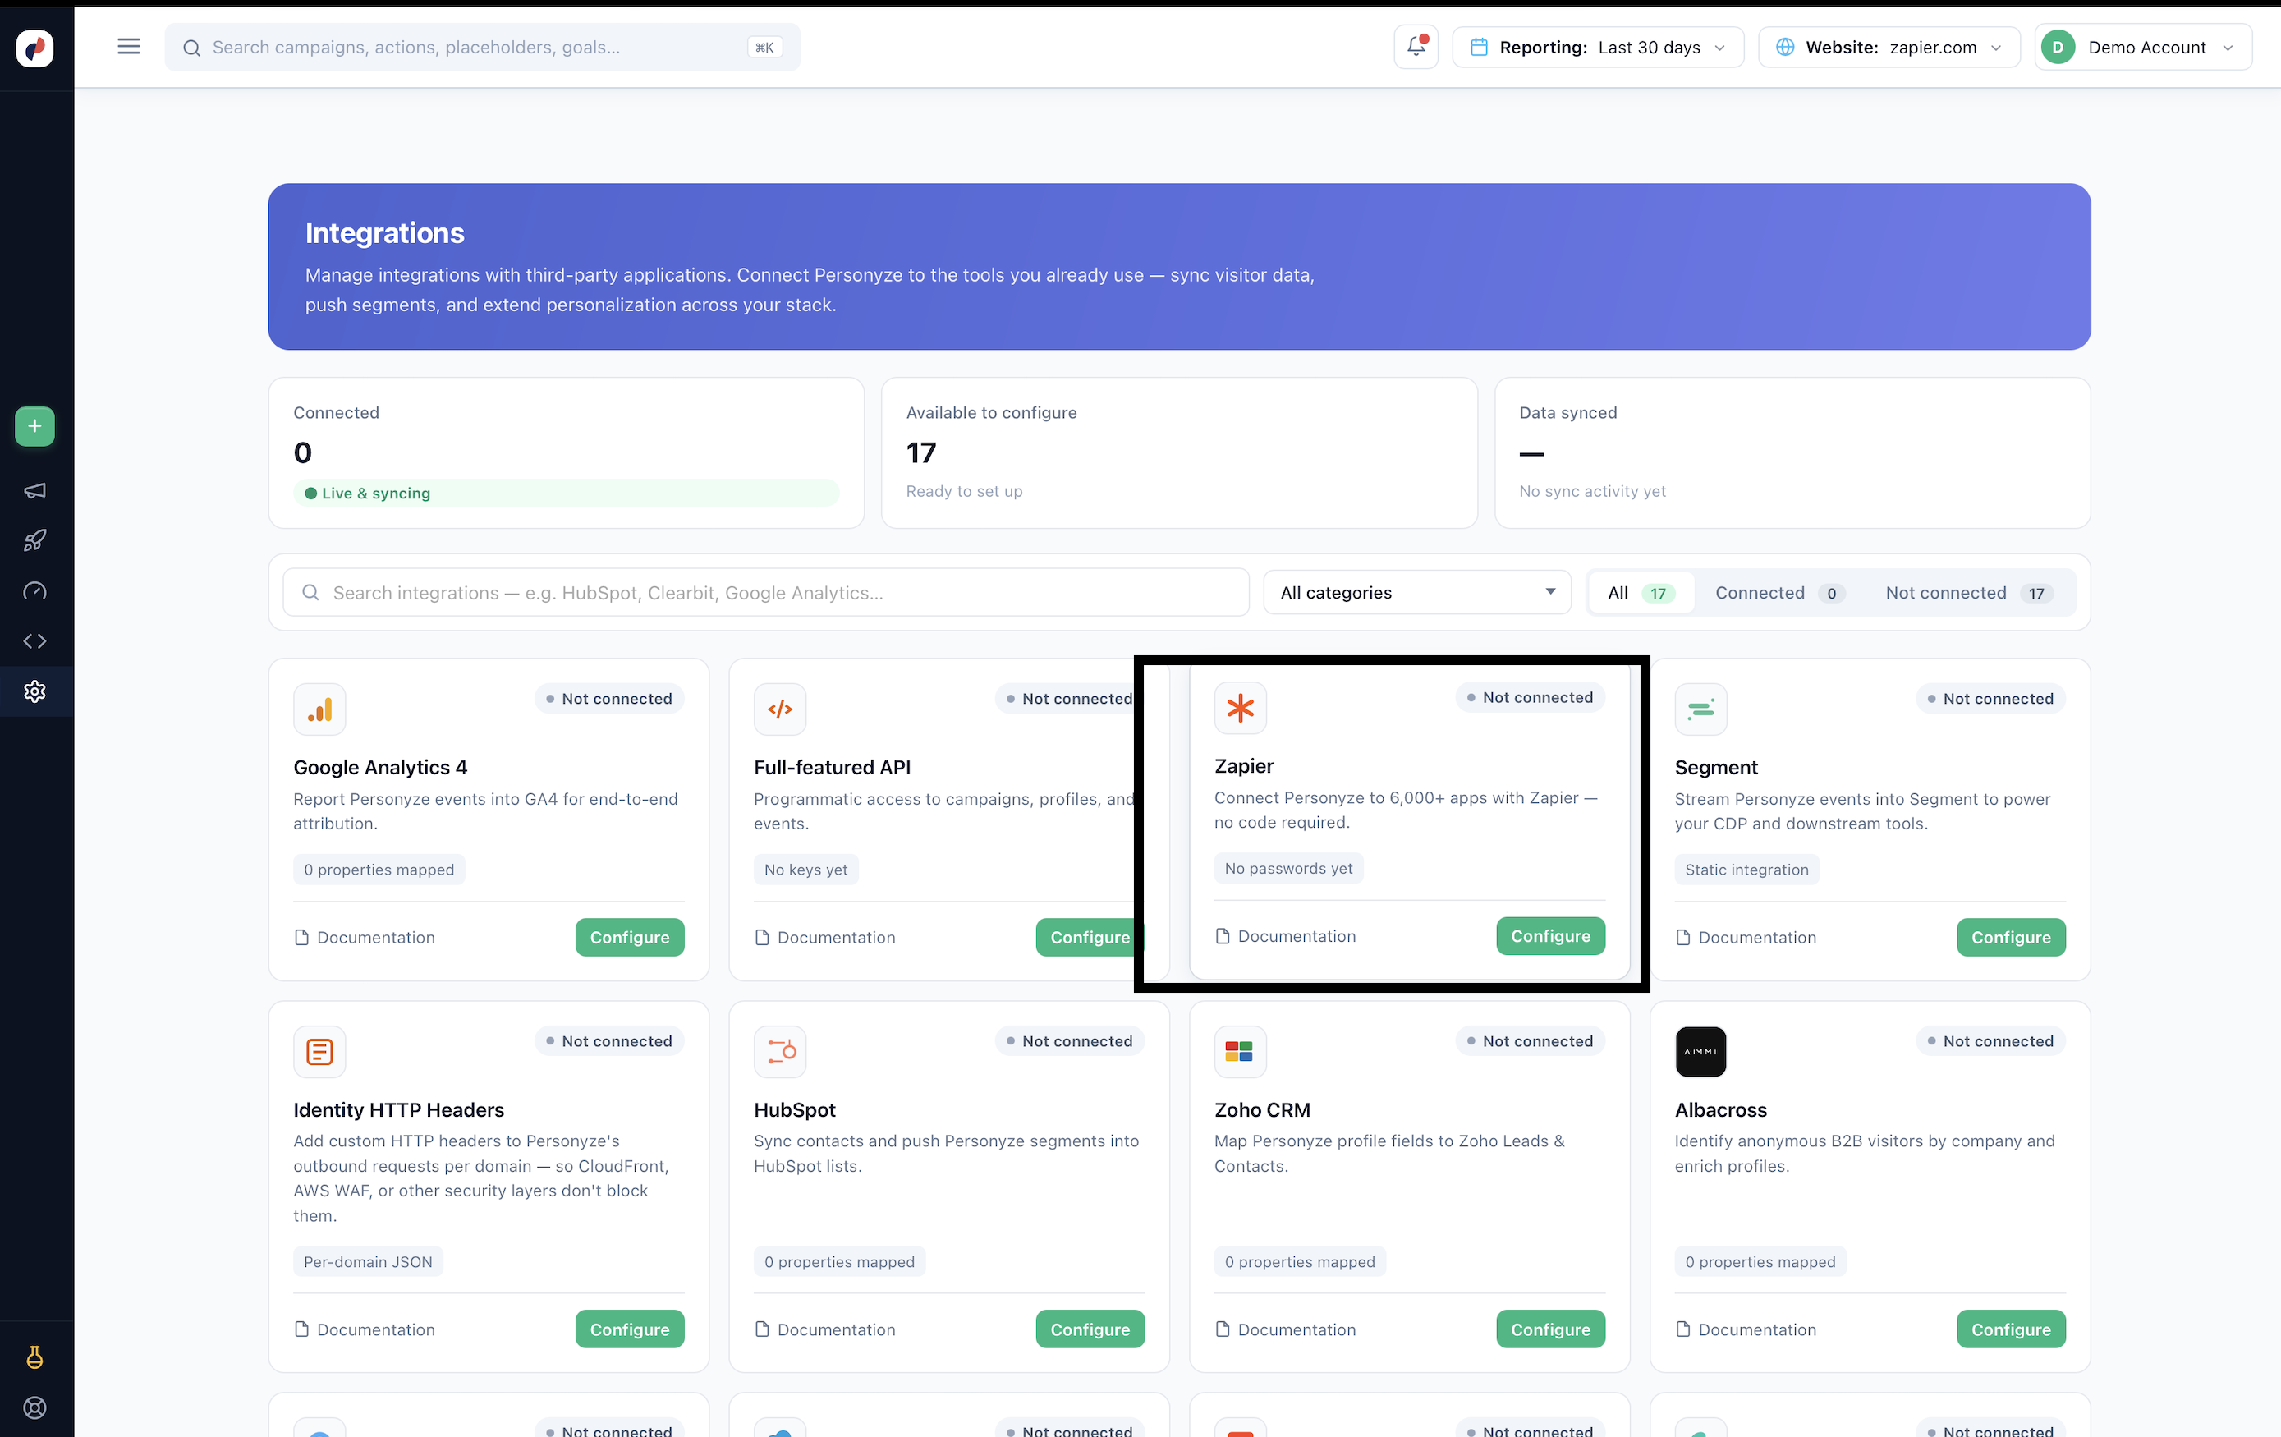Screen dimensions: 2281x1437
Task: Click the 'Per-domain JSON' tag
Action: point(368,1262)
